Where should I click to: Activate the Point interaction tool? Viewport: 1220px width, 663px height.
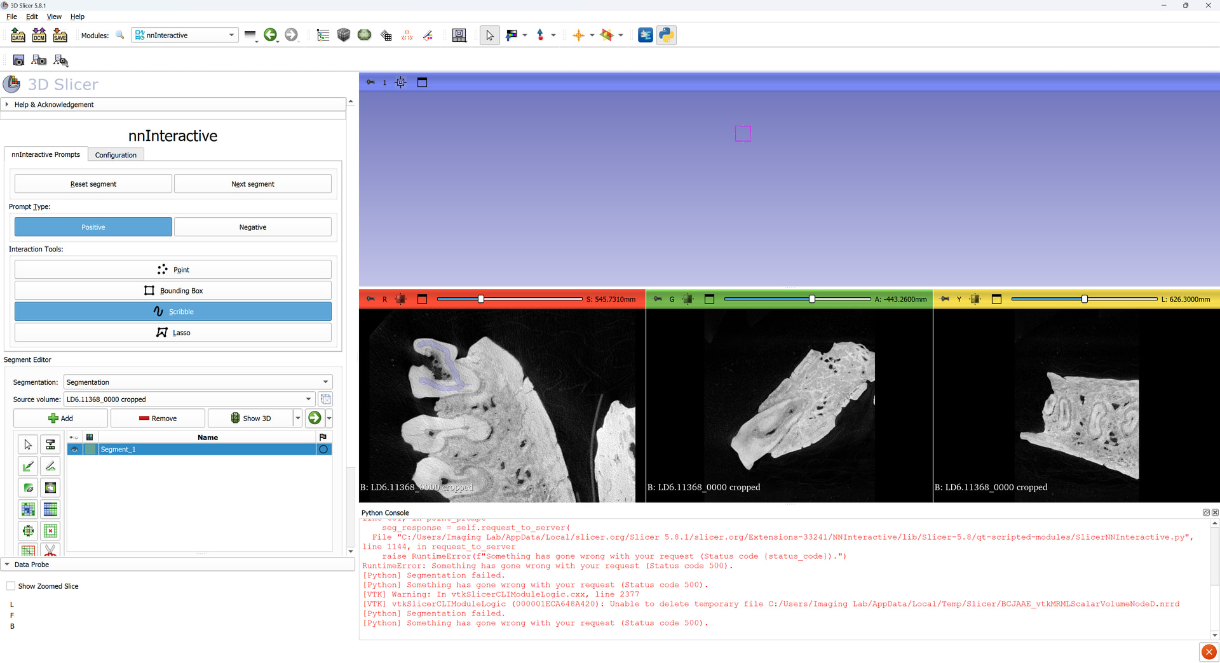pos(173,269)
